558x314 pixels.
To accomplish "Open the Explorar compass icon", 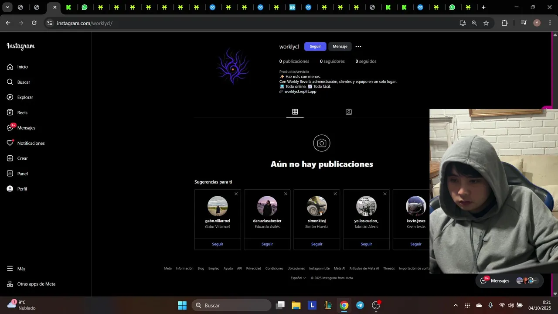I will pyautogui.click(x=10, y=97).
